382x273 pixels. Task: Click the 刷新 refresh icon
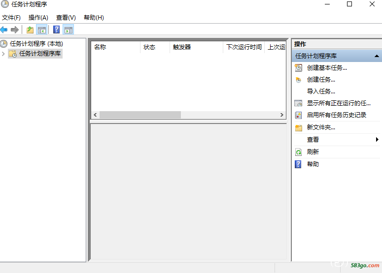(298, 152)
